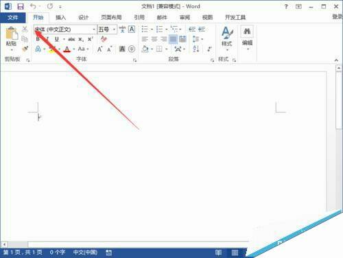Viewport: 343px width, 258px height.
Task: Undo the last action
Action: pos(33,6)
